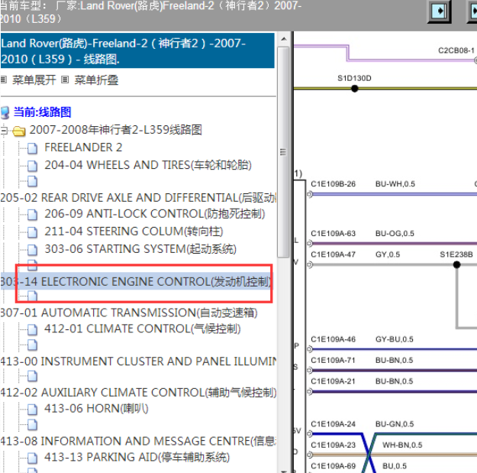The width and height of the screenshot is (477, 473).
Task: Open 413-13 PARKING AID entry
Action: click(x=137, y=457)
